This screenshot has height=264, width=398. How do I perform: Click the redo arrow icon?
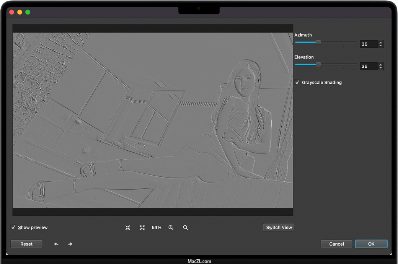tap(70, 244)
